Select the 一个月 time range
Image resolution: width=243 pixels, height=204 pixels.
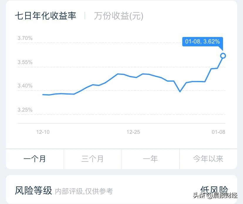pos(34,159)
